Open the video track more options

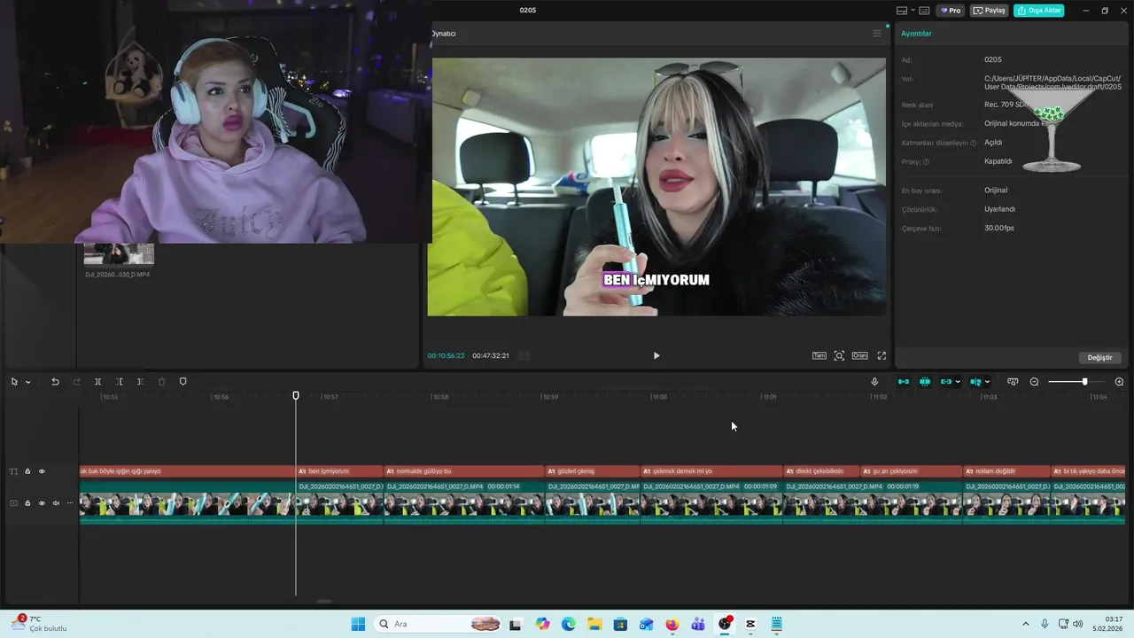pos(70,503)
